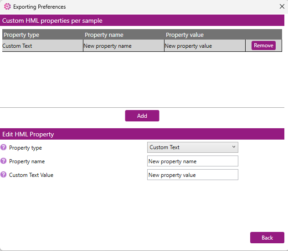
Task: Click the help icon beside Property type
Action: coord(3,147)
